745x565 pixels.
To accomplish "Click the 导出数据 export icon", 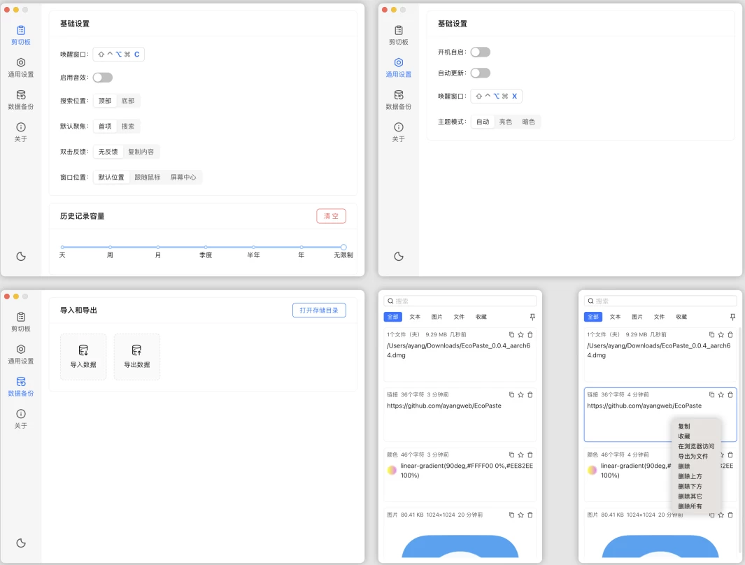I will [x=136, y=350].
